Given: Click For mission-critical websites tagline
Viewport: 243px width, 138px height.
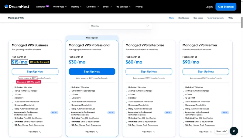Looking at the screenshot, I should 197,50.
